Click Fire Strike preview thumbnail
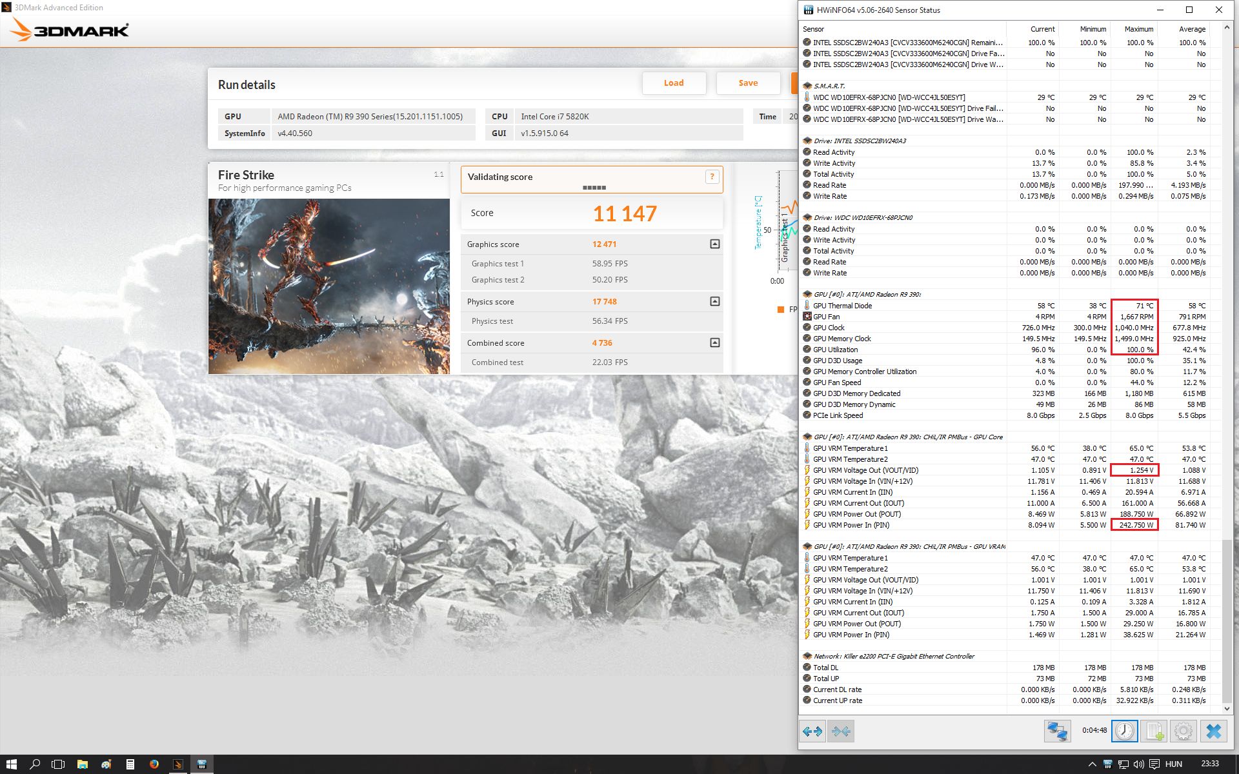Screen dimensions: 1239x774 click(x=329, y=286)
